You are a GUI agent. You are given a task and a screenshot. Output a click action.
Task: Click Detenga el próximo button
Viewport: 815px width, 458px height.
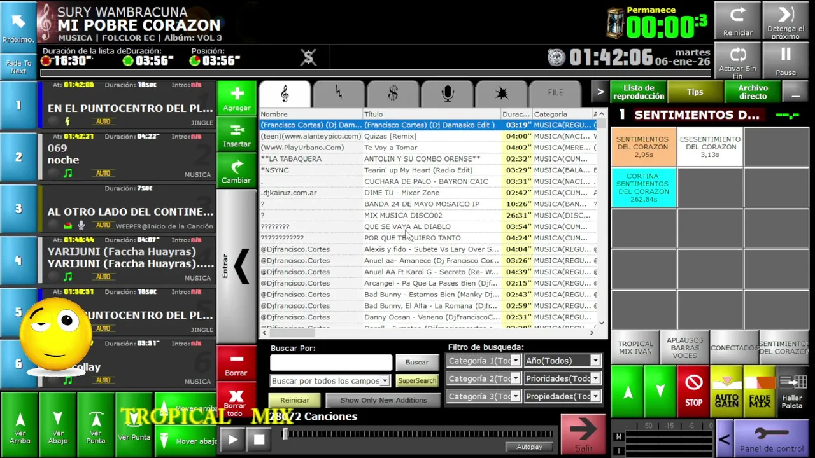(x=786, y=21)
